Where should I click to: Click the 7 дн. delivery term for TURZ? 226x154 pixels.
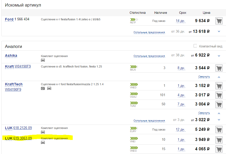click(181, 104)
